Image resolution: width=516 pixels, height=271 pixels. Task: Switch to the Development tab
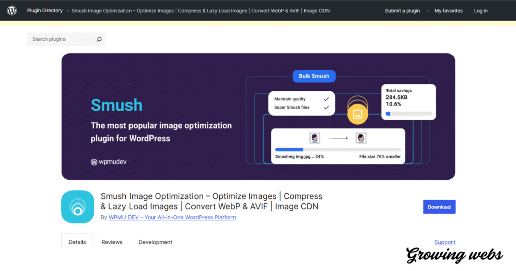[155, 242]
